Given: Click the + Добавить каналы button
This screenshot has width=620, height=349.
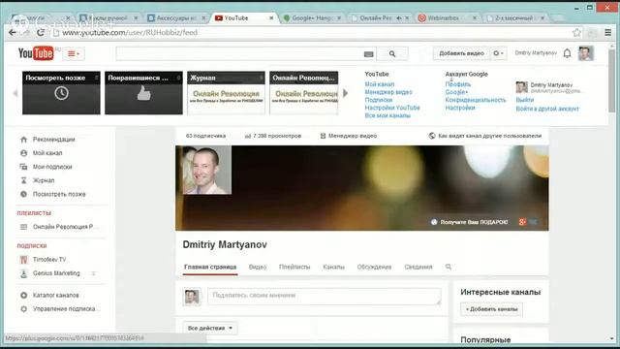Looking at the screenshot, I should click(491, 309).
